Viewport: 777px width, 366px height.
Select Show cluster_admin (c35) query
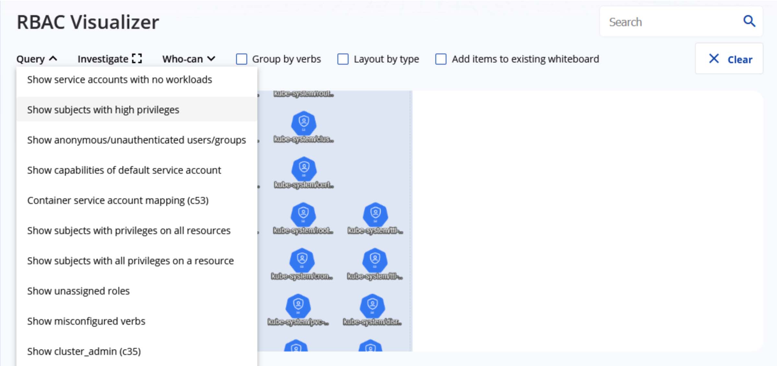click(84, 351)
